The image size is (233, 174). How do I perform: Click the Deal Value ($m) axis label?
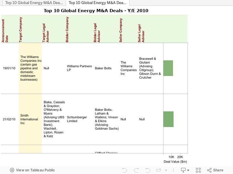point(175,162)
